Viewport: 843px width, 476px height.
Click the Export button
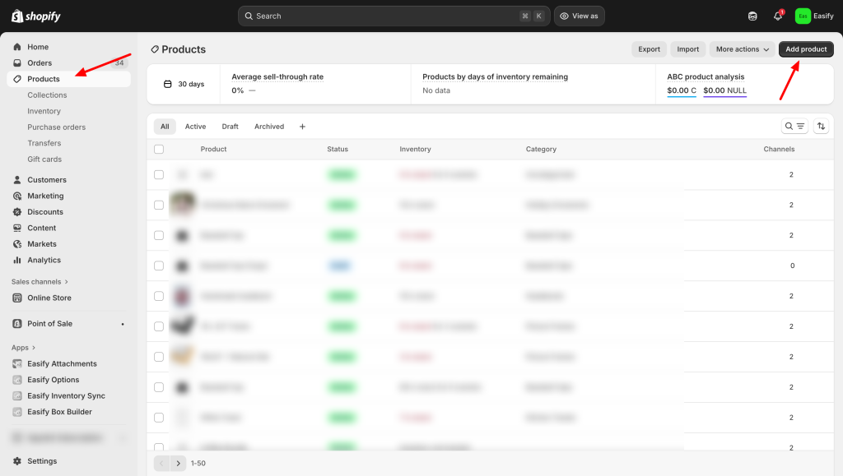click(649, 49)
